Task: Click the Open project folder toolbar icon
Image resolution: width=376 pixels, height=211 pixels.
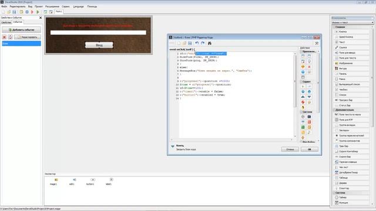Action: coord(9,12)
